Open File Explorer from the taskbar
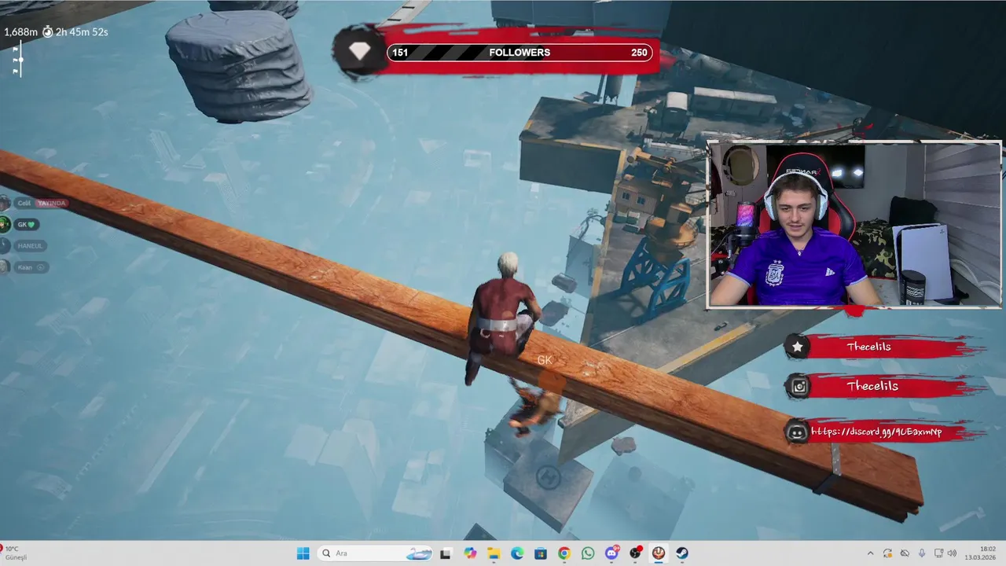 494,553
